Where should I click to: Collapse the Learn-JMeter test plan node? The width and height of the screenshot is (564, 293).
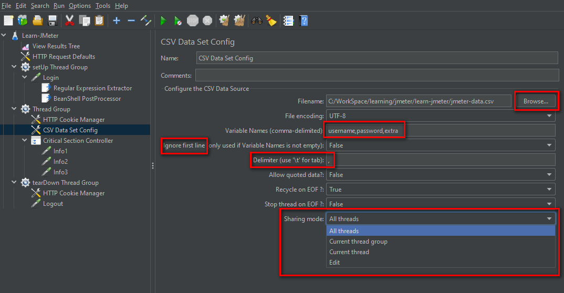[4, 35]
